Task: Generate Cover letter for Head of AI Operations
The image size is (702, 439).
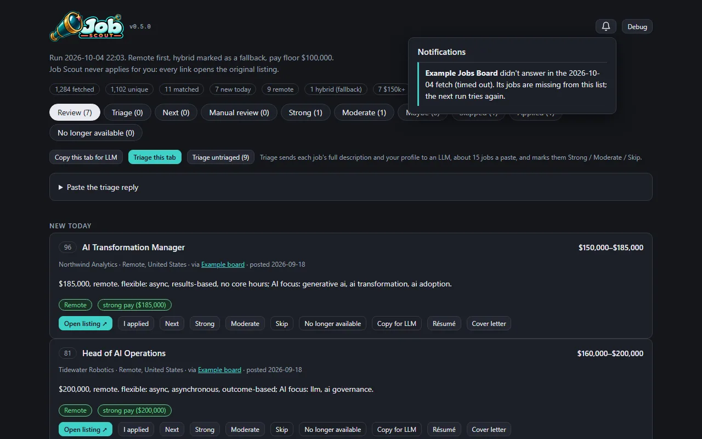Action: (489, 430)
